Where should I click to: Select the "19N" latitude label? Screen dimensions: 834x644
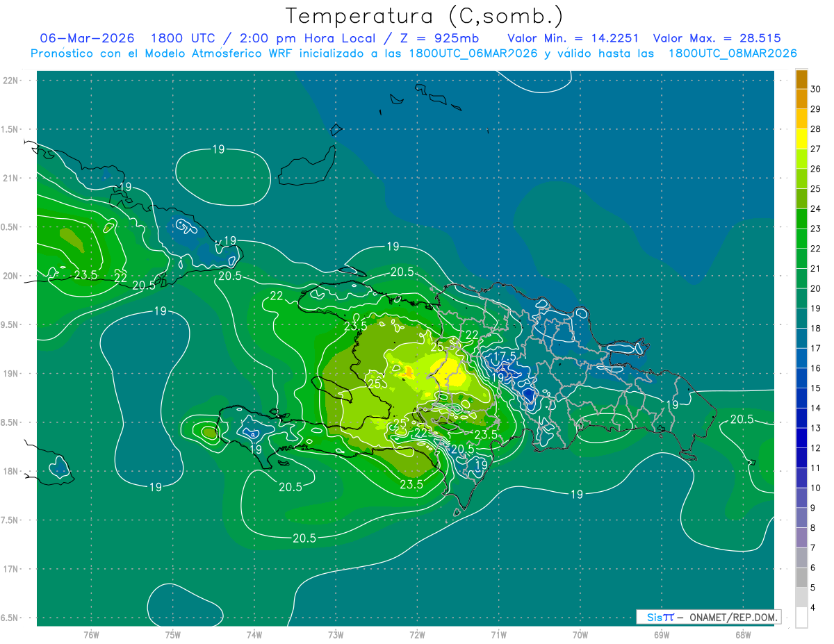click(10, 373)
